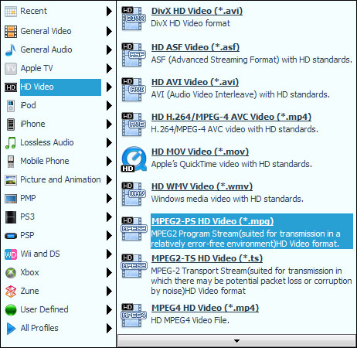The image size is (357, 348).
Task: Expand the HD Video submenu arrow
Action: pos(109,87)
